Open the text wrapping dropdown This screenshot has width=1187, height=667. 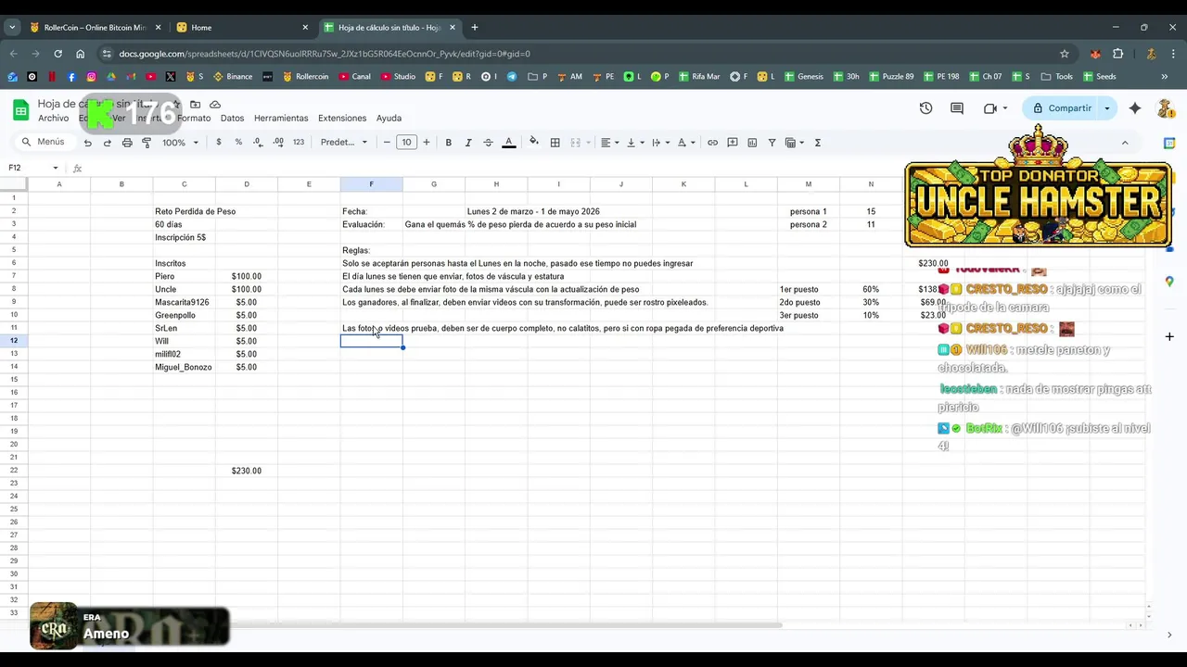660,143
